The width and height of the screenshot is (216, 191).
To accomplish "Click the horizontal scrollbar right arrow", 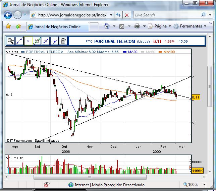I will [204, 177].
